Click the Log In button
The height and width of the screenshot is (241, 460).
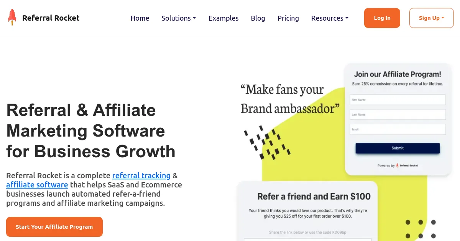pyautogui.click(x=382, y=18)
